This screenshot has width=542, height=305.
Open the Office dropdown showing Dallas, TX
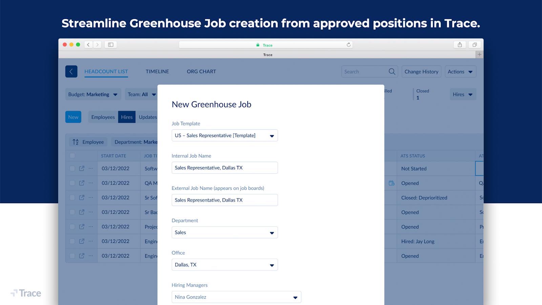click(225, 265)
